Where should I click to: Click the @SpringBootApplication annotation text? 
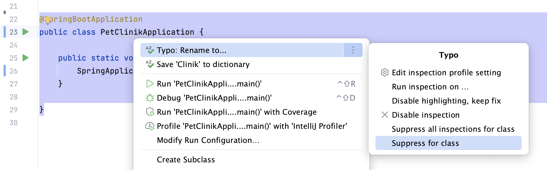91,19
